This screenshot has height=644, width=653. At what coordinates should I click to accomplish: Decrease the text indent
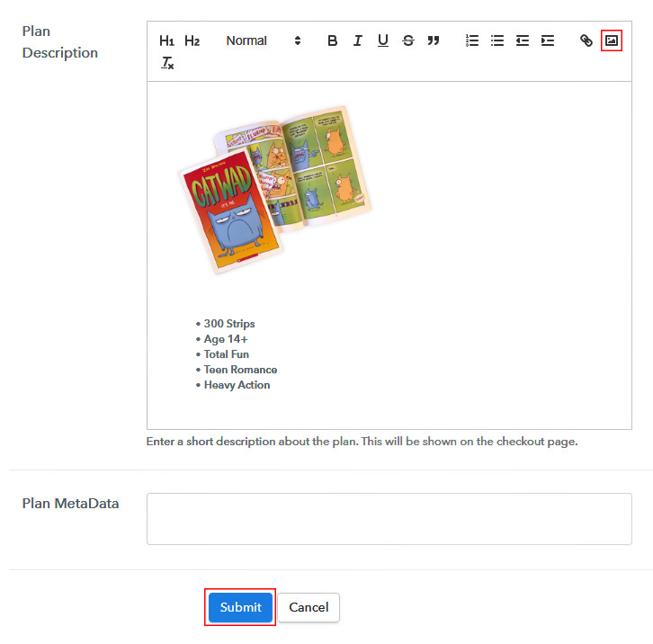coord(522,40)
